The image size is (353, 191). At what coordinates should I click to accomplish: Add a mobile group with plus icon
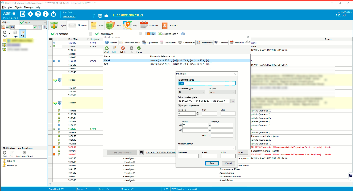pyautogui.click(x=5, y=154)
